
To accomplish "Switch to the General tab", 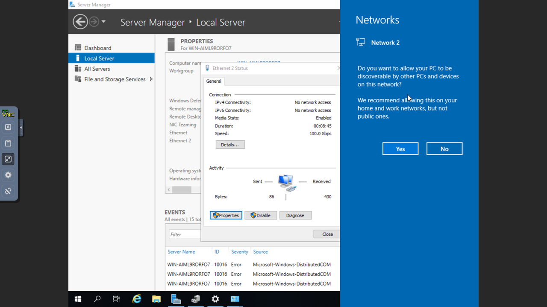I will (x=214, y=81).
